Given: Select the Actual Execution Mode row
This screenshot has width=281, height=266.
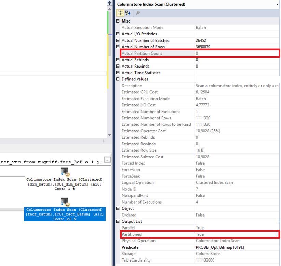Looking at the screenshot, I should click(200, 27).
